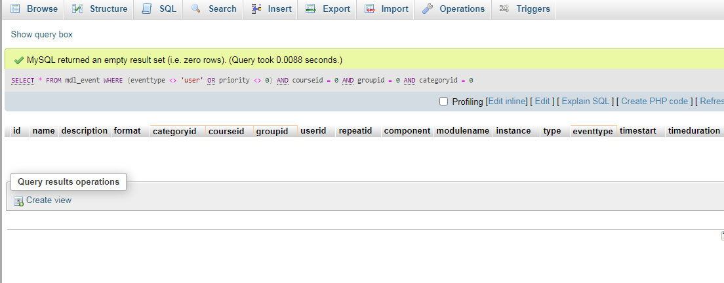Open the Import tab
Image resolution: width=724 pixels, height=283 pixels.
click(386, 9)
